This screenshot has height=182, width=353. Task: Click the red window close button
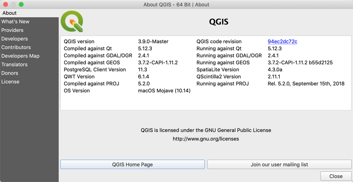(x=5, y=4)
